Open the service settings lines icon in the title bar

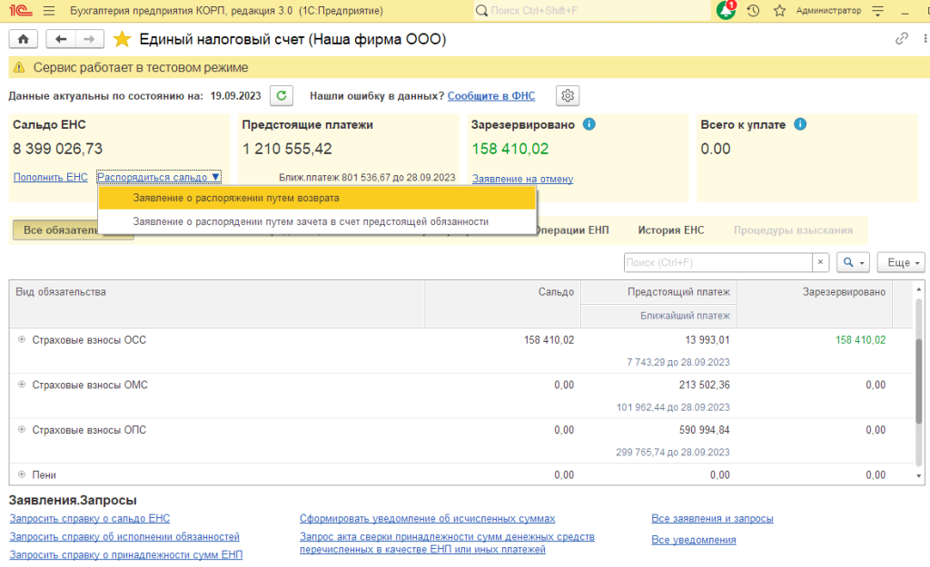[x=878, y=11]
